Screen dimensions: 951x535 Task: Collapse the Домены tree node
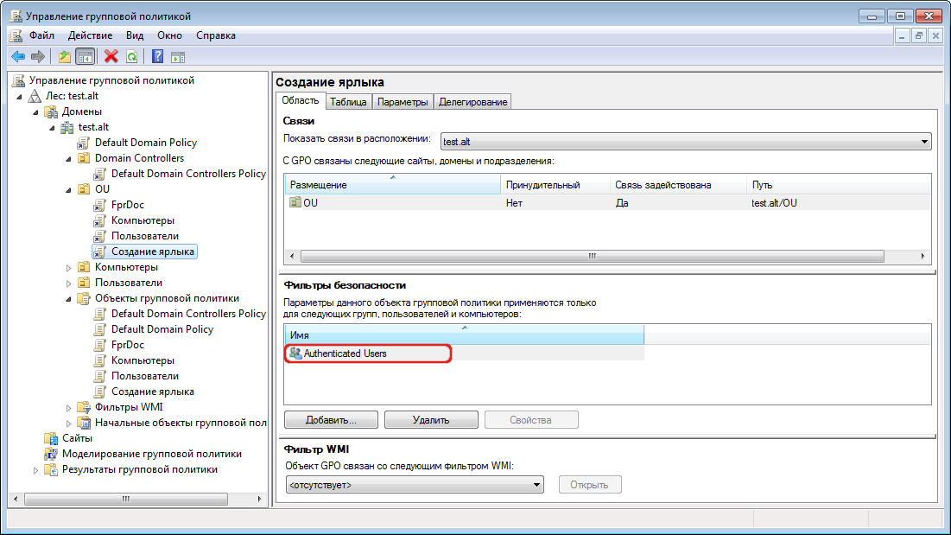coord(35,112)
